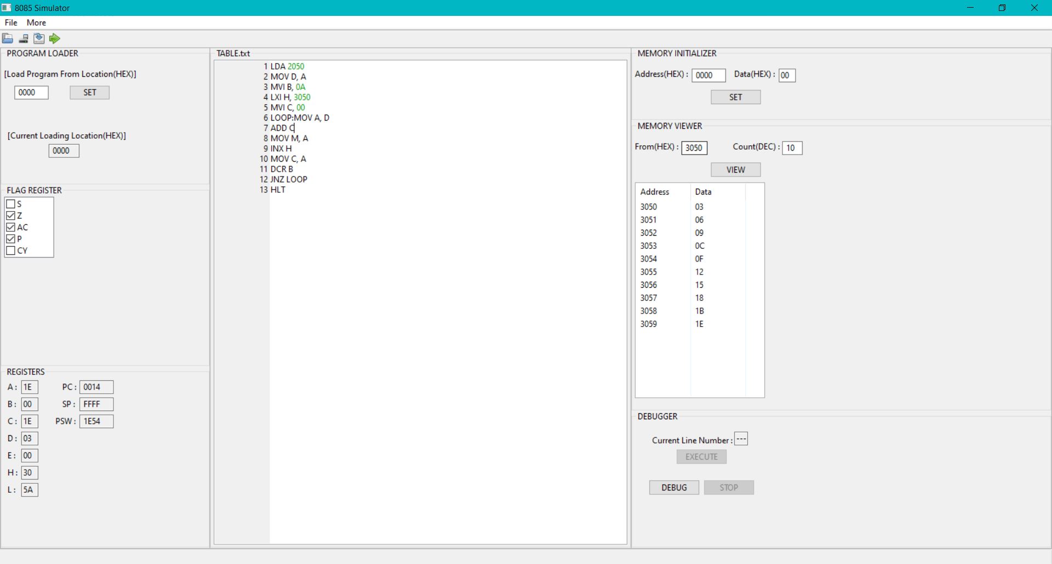Click code line 'LDA 2050'
Viewport: 1052px width, 564px height.
coord(287,66)
